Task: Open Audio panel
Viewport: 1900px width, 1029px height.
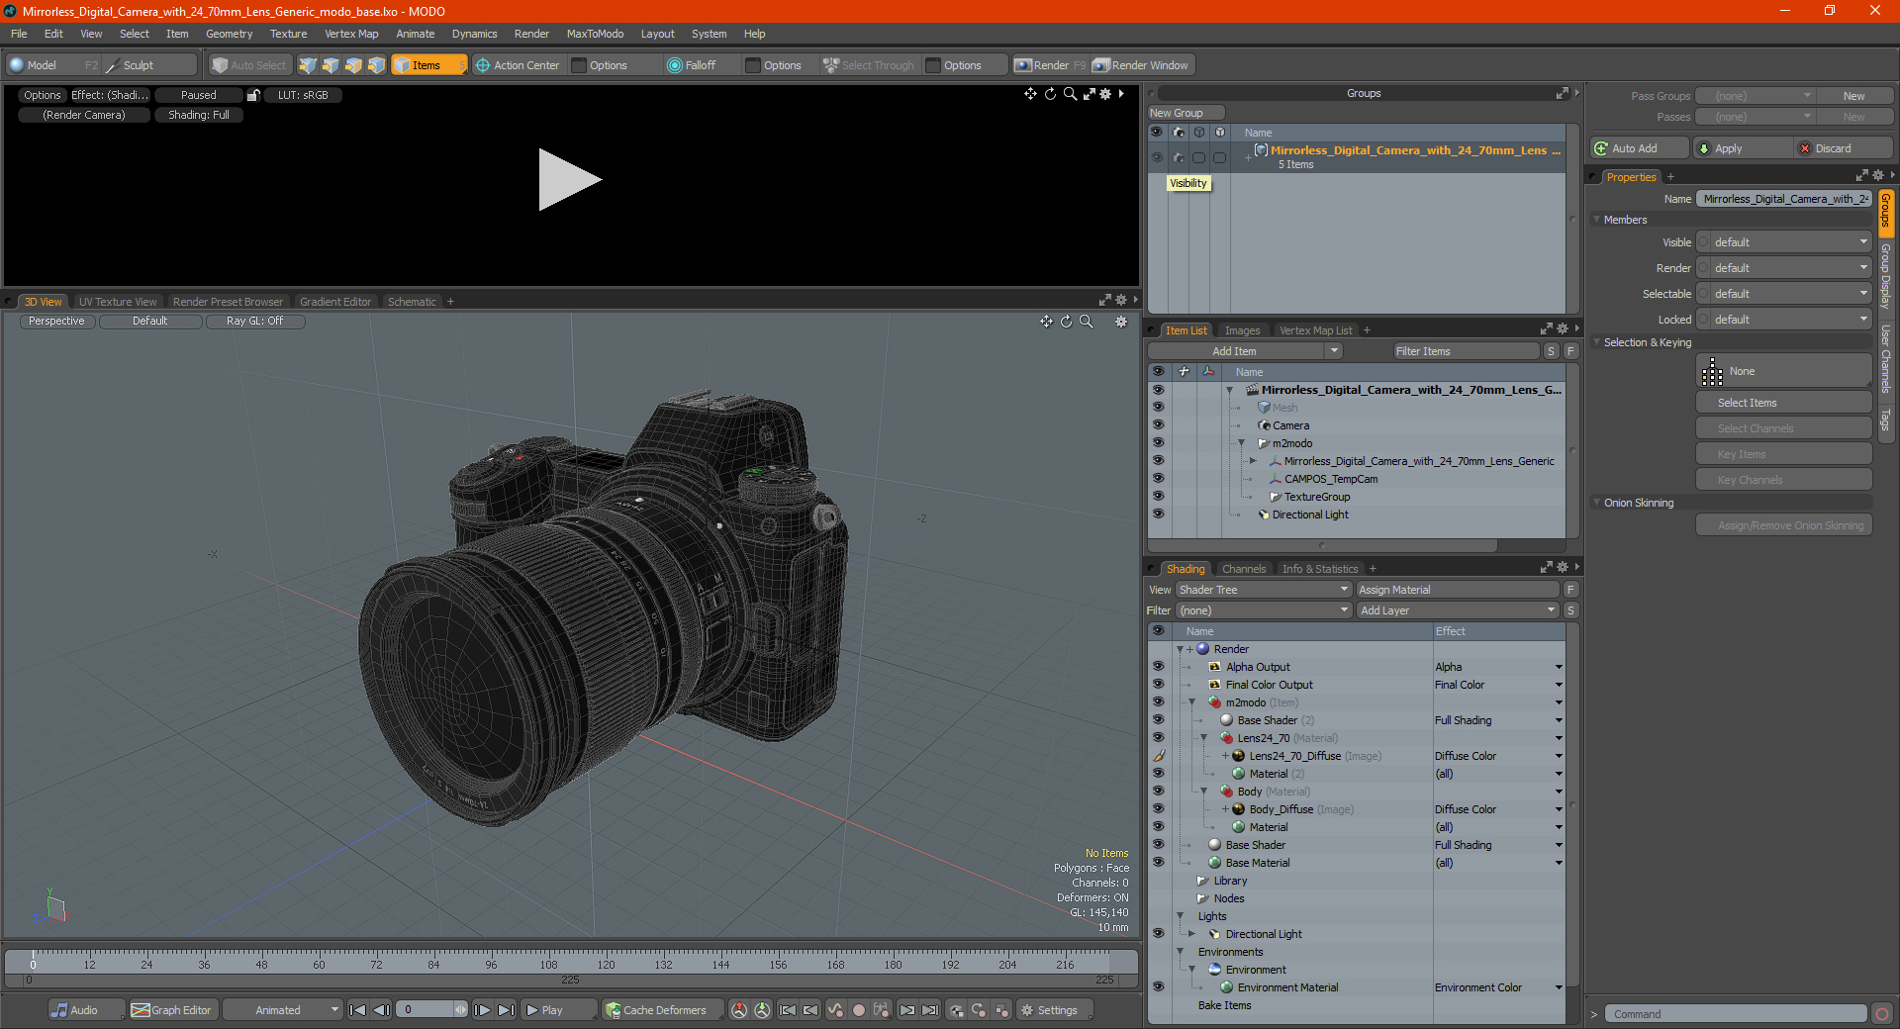Action: (x=86, y=1010)
